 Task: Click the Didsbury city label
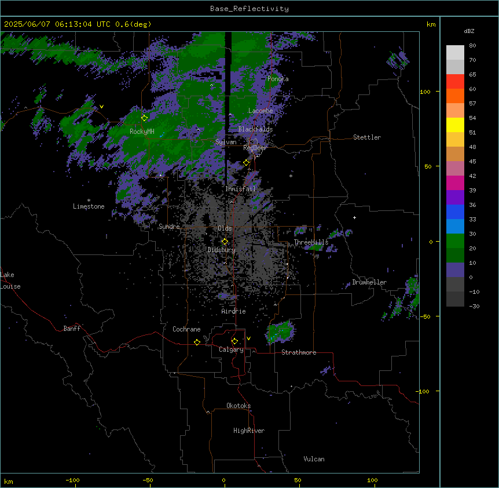pyautogui.click(x=222, y=250)
